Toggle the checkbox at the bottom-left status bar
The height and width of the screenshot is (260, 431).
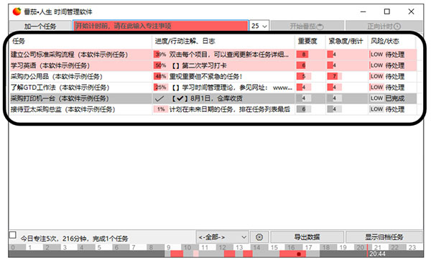coord(13,235)
